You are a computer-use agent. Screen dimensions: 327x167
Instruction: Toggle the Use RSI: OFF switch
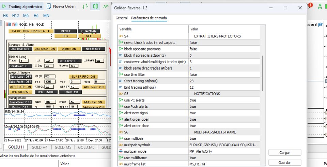point(21,49)
